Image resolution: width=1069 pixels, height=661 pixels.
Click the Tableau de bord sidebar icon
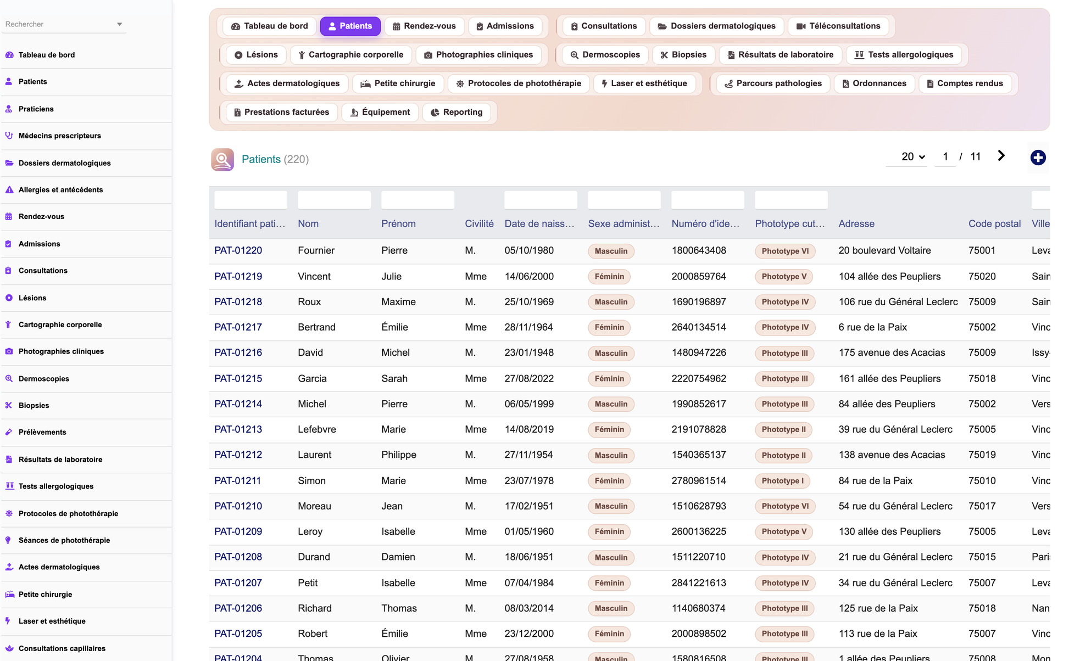click(9, 55)
